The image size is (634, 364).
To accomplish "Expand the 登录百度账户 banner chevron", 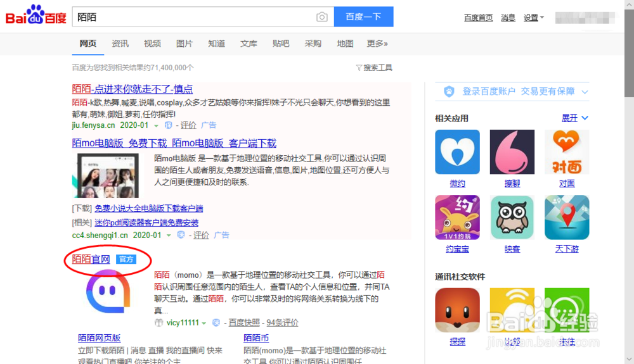I will [585, 92].
